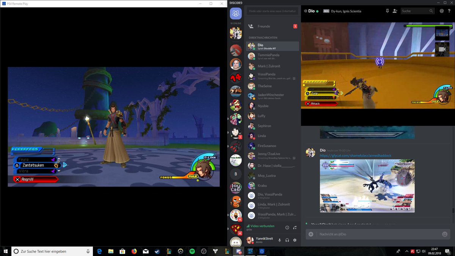Viewport: 455px width, 256px height.
Task: Click the gfycat shamefulacclaimedhaddock link
Action: pyautogui.click(x=355, y=155)
